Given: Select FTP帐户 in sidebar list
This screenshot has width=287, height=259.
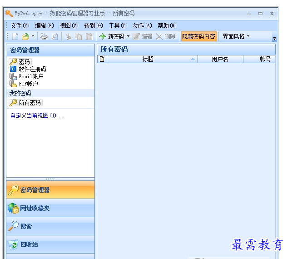Looking at the screenshot, I should point(24,84).
